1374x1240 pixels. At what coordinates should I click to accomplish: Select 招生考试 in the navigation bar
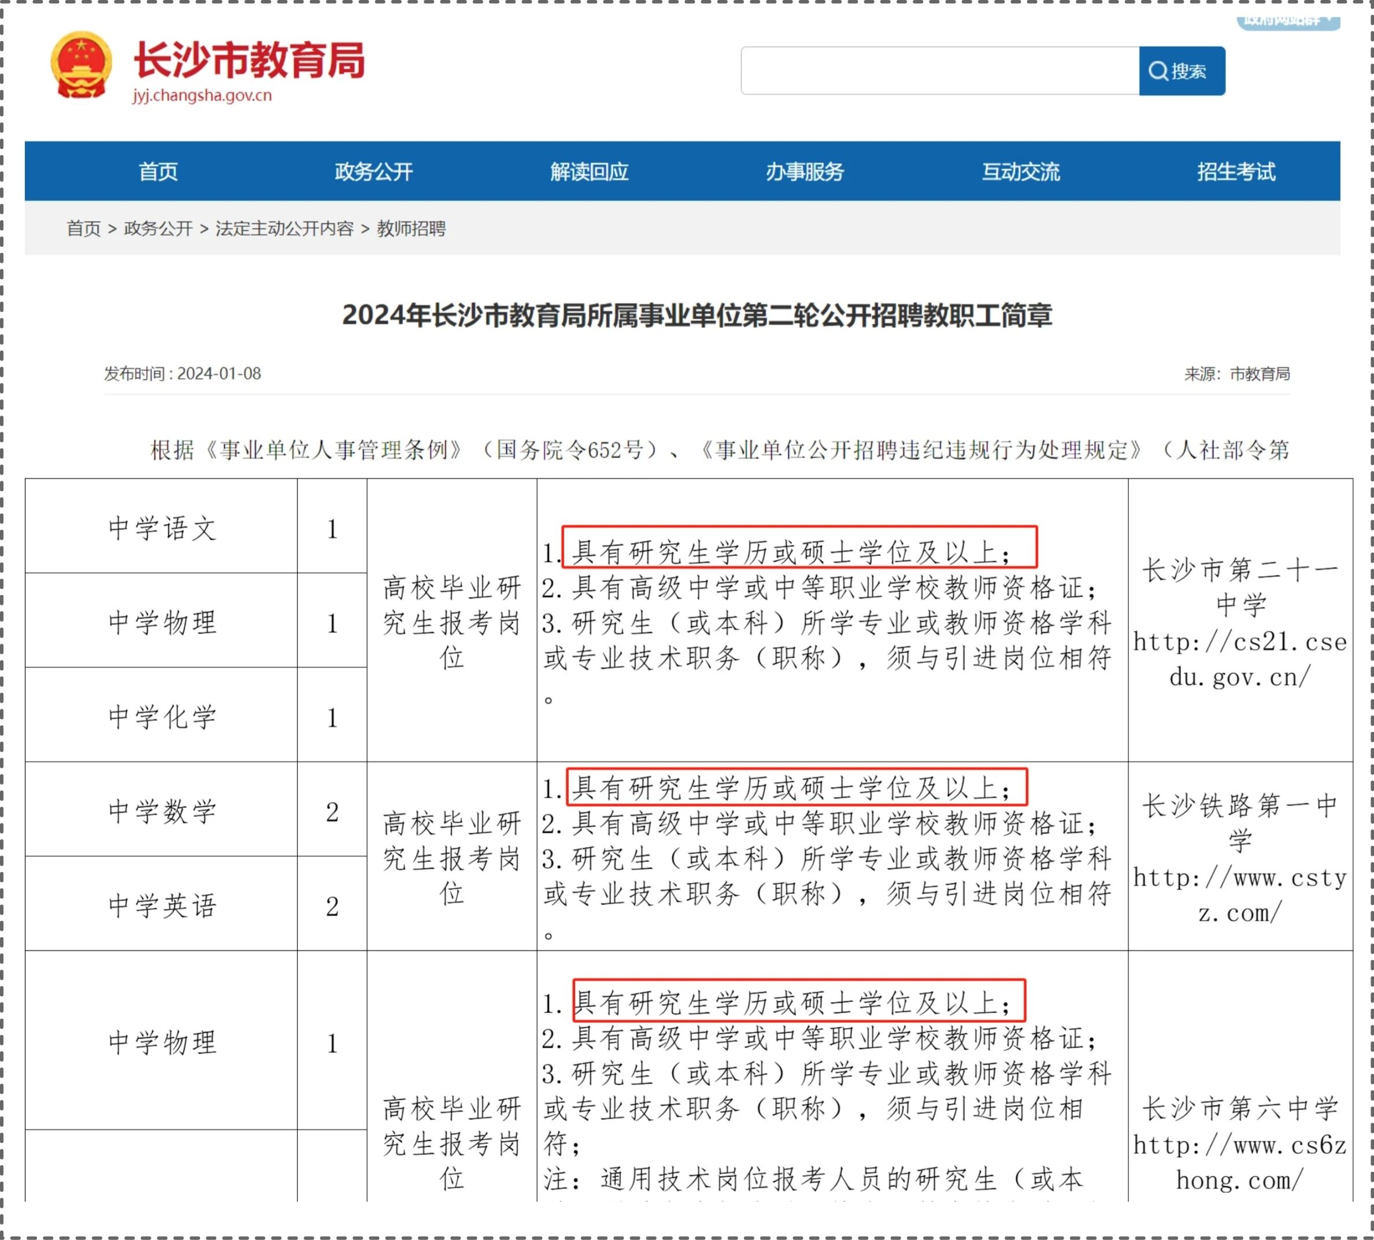1236,172
